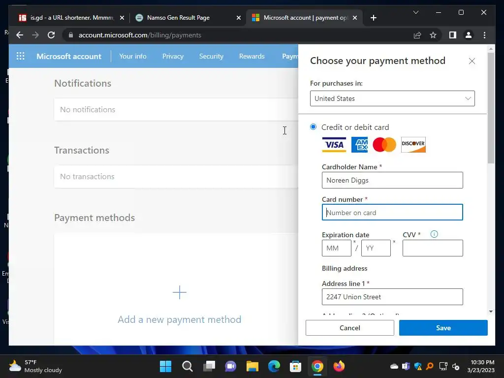This screenshot has width=504, height=378.
Task: Close the Namso Gen Result tab
Action: click(239, 18)
